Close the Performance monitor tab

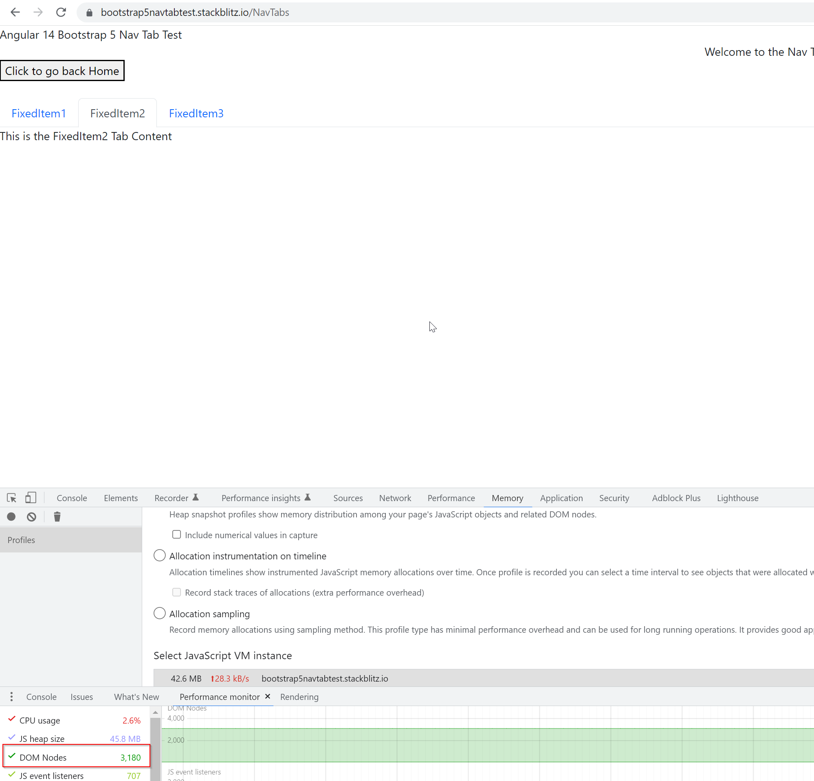coord(267,696)
